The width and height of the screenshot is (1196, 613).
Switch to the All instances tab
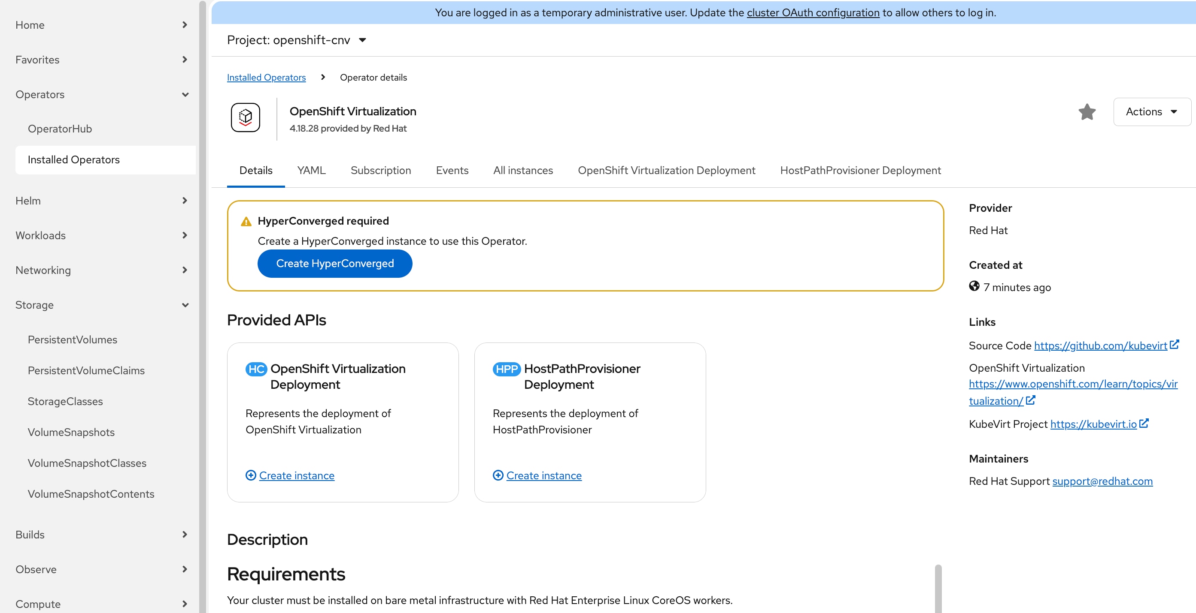point(523,171)
